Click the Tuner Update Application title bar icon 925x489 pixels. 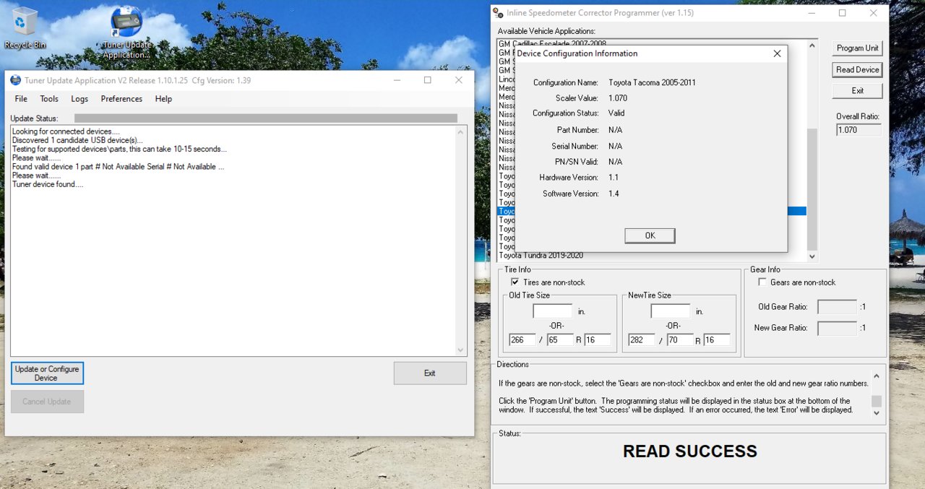click(16, 80)
